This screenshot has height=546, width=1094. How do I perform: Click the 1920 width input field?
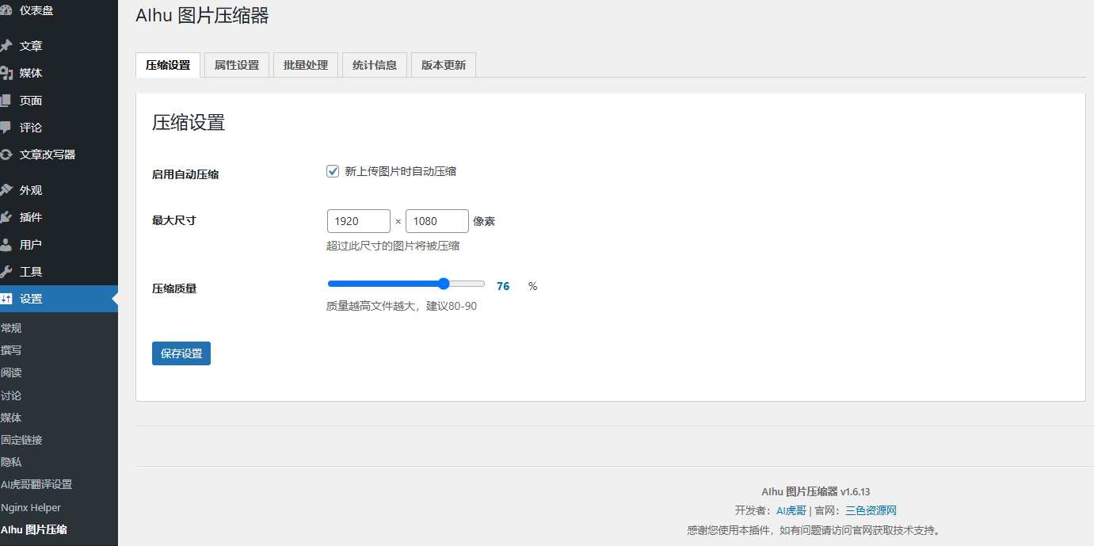pyautogui.click(x=358, y=220)
